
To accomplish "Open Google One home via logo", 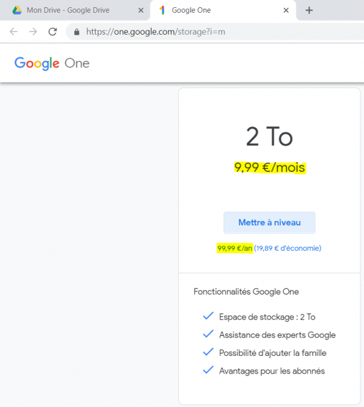I will 52,63.
